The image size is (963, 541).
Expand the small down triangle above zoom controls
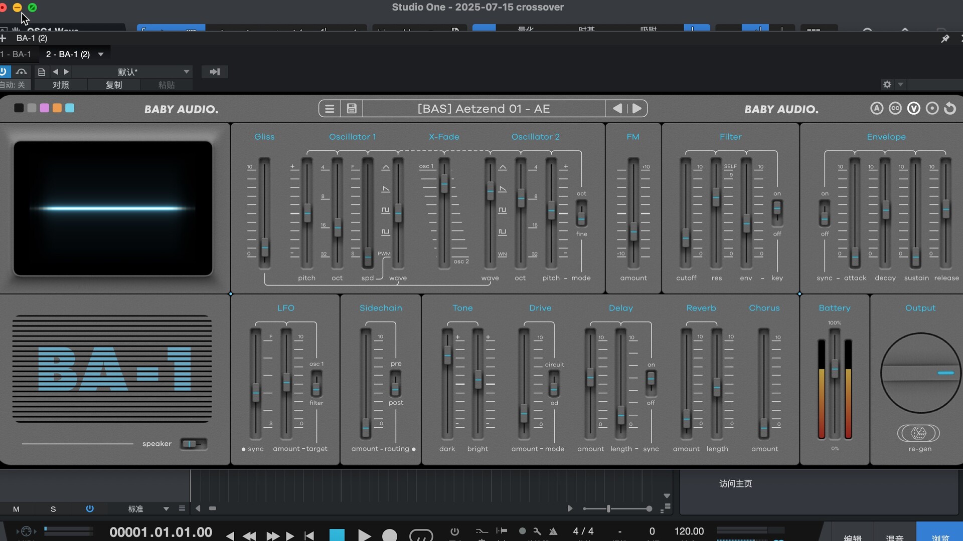tap(667, 496)
